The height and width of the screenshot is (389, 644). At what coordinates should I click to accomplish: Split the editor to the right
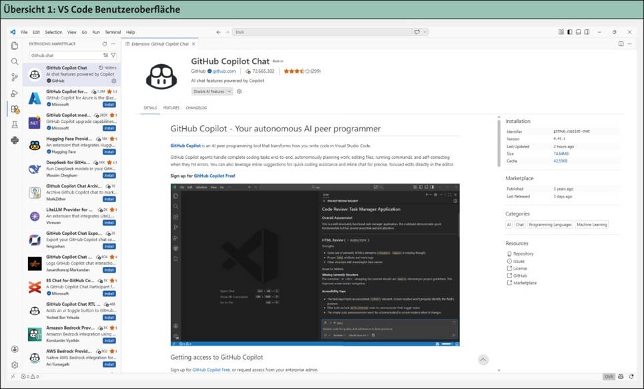point(621,43)
